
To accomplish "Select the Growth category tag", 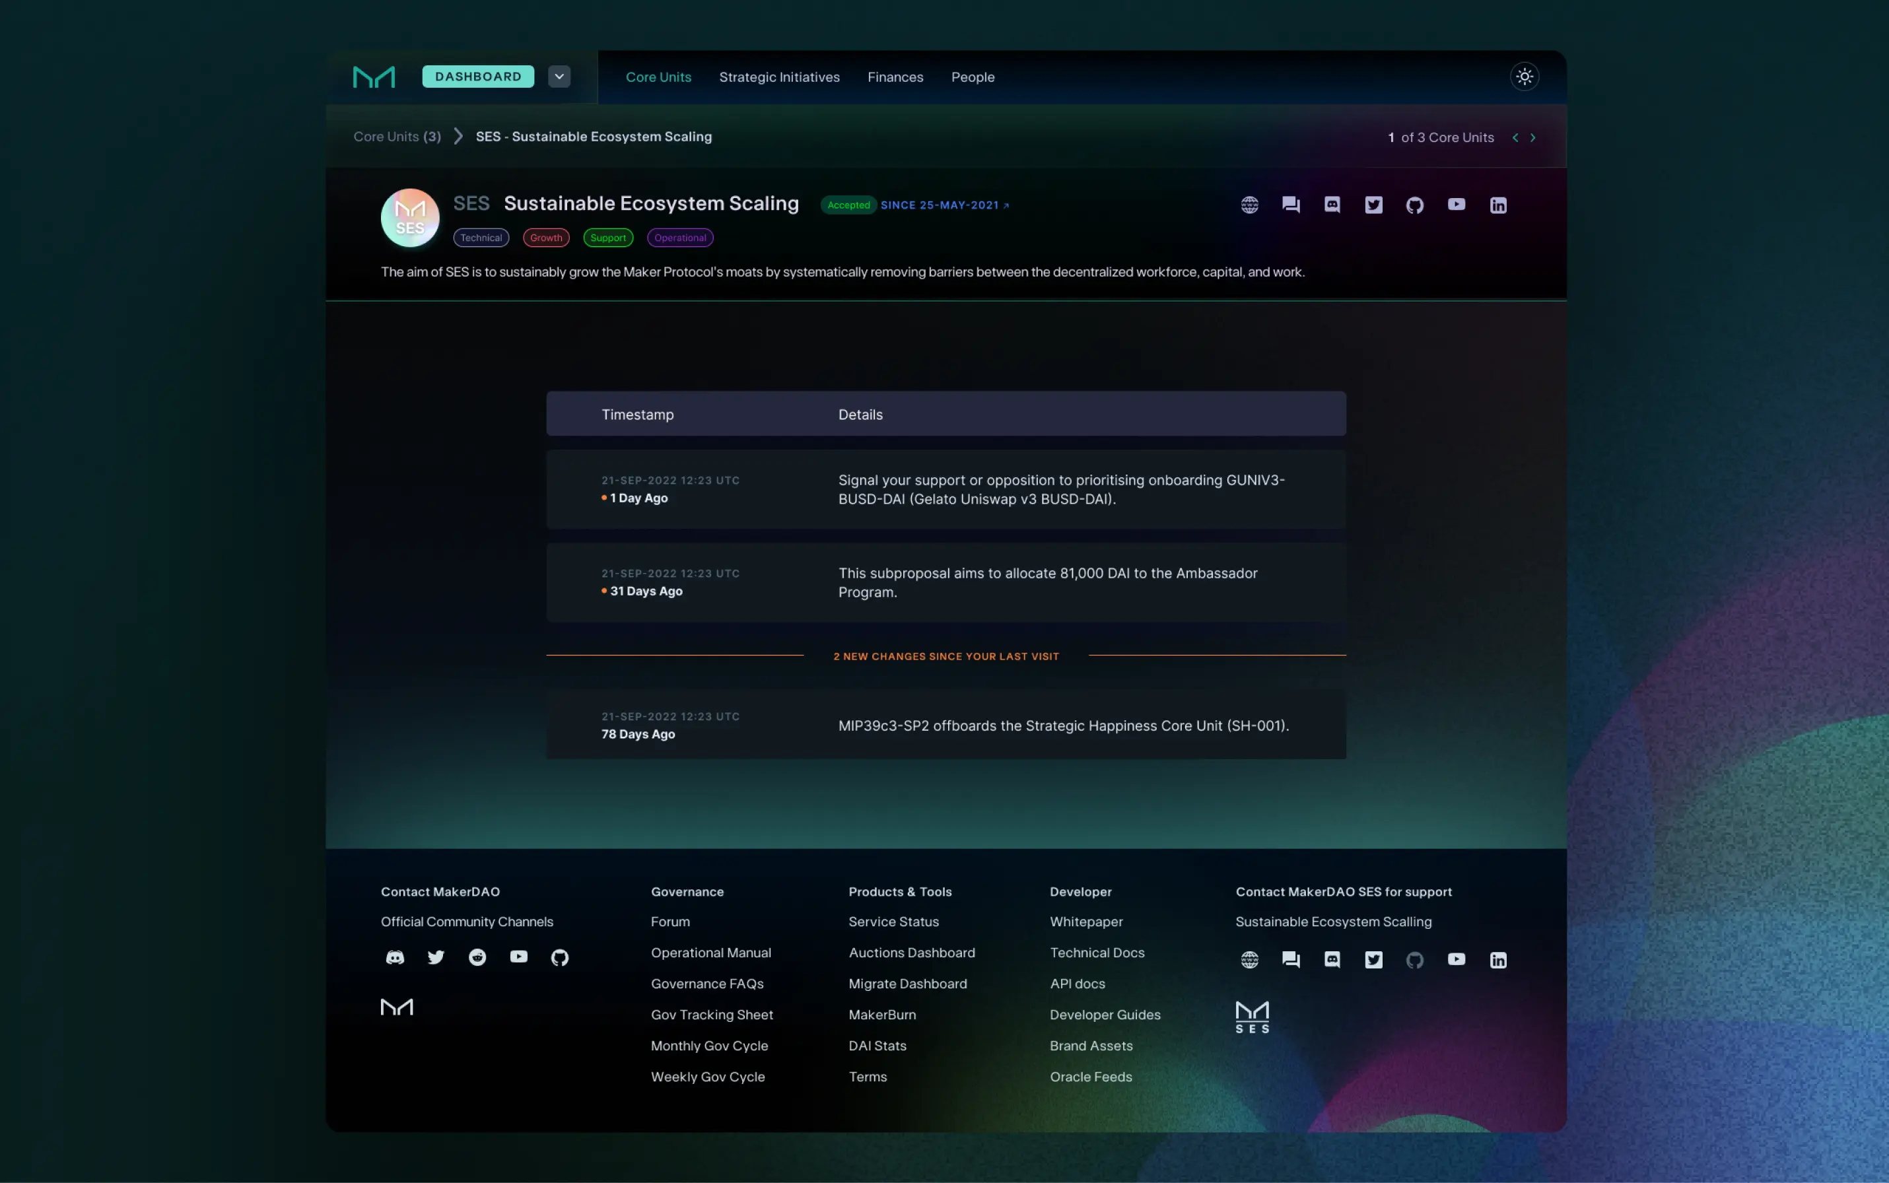I will point(545,238).
